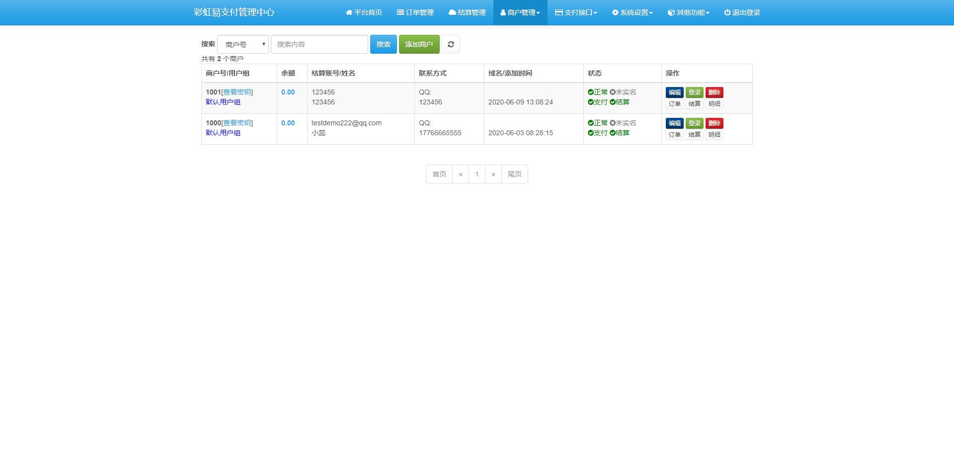Delete merchant 1001 with red 删除 button
This screenshot has width=954, height=458.
click(714, 92)
